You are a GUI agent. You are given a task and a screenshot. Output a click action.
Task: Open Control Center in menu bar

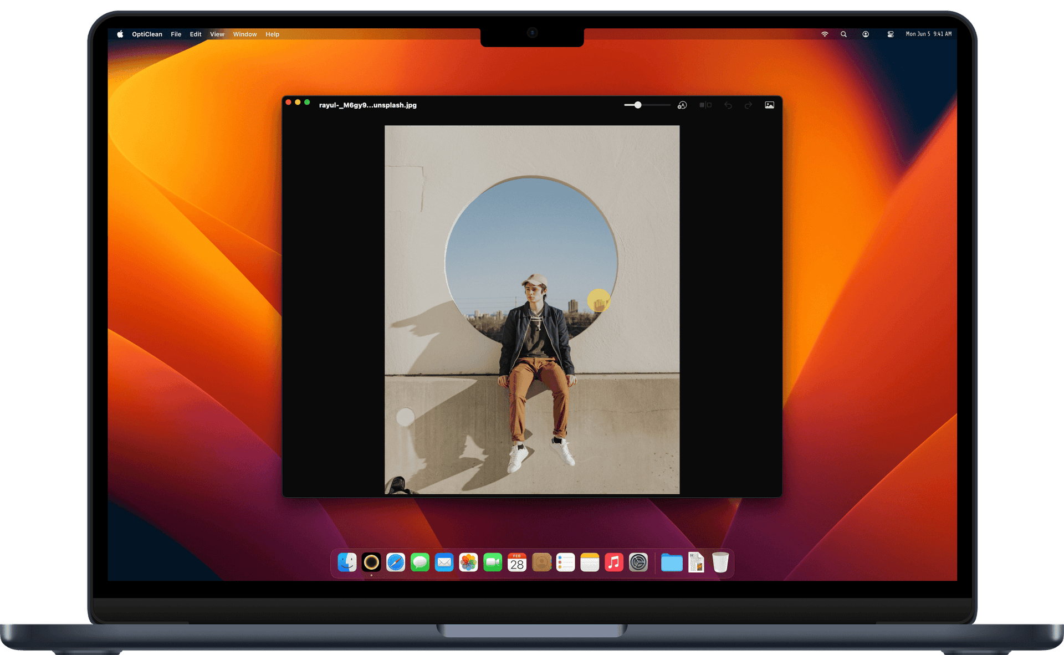point(890,34)
